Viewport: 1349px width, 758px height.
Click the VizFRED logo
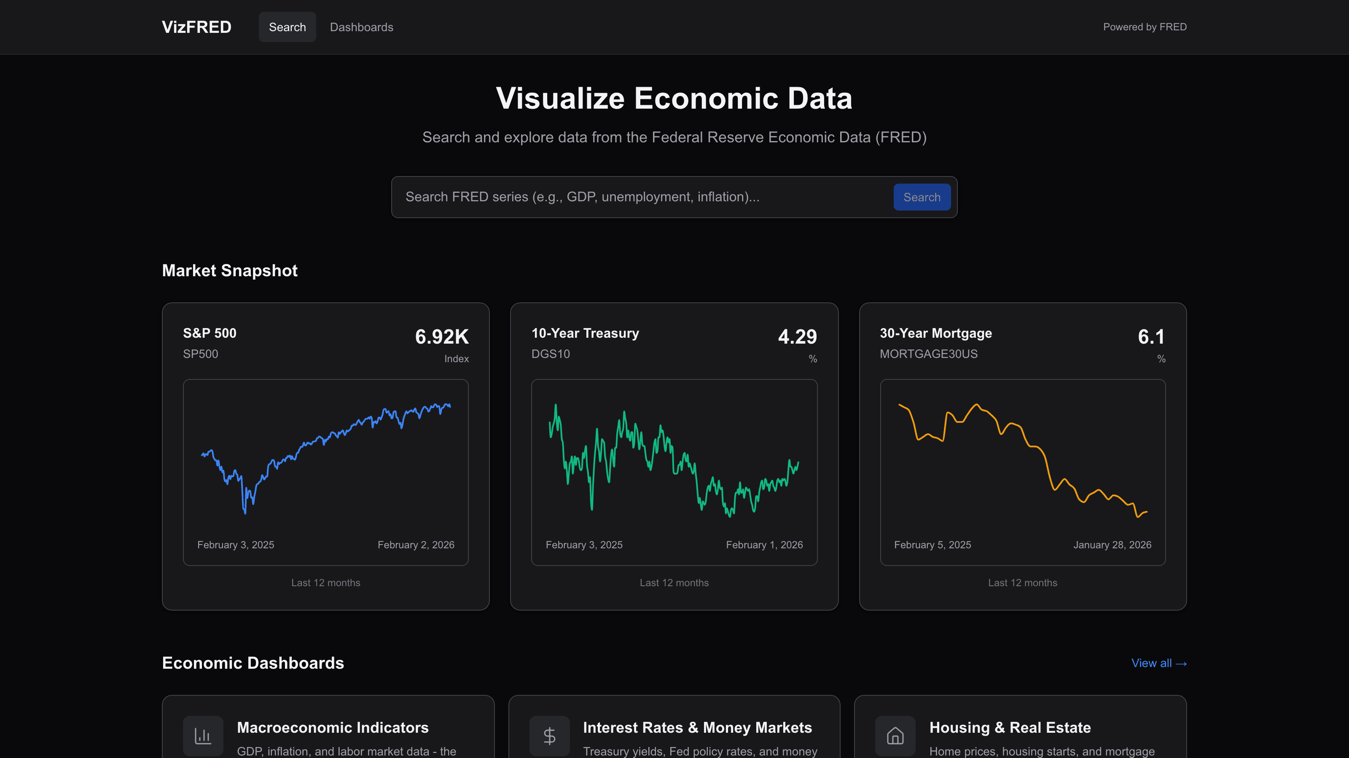point(196,27)
